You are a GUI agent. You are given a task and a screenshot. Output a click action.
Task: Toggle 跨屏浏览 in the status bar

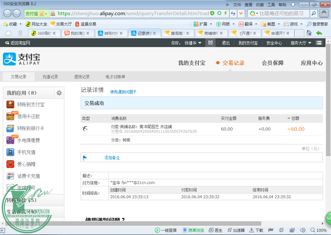click(x=193, y=230)
